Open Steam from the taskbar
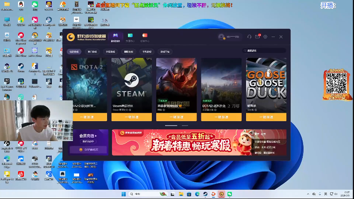This screenshot has height=199, width=354. (x=205, y=194)
